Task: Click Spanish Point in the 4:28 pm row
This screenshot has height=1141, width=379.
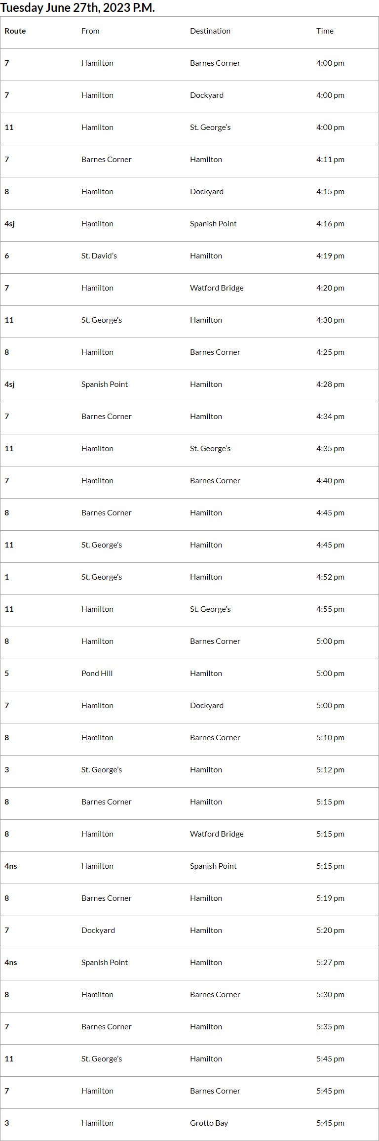Action: click(x=105, y=384)
